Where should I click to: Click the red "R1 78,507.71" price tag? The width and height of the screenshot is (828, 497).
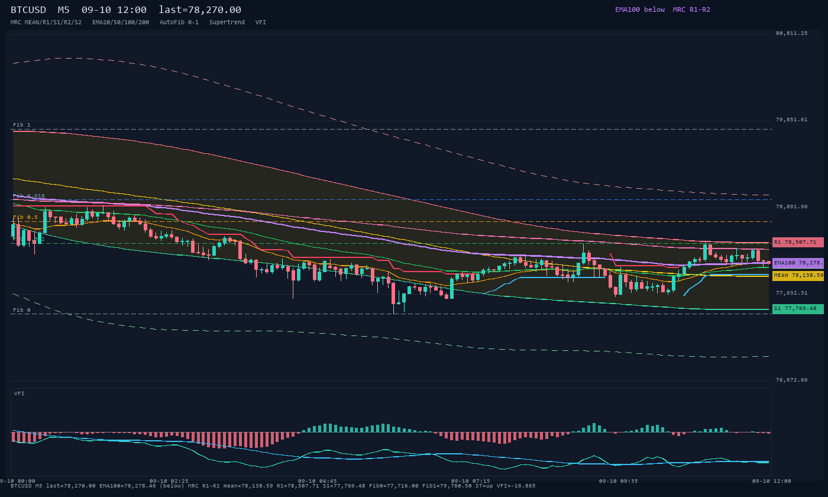pos(798,242)
